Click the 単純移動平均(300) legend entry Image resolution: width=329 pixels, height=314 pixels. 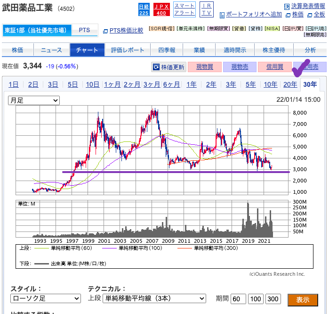pyautogui.click(x=208, y=248)
